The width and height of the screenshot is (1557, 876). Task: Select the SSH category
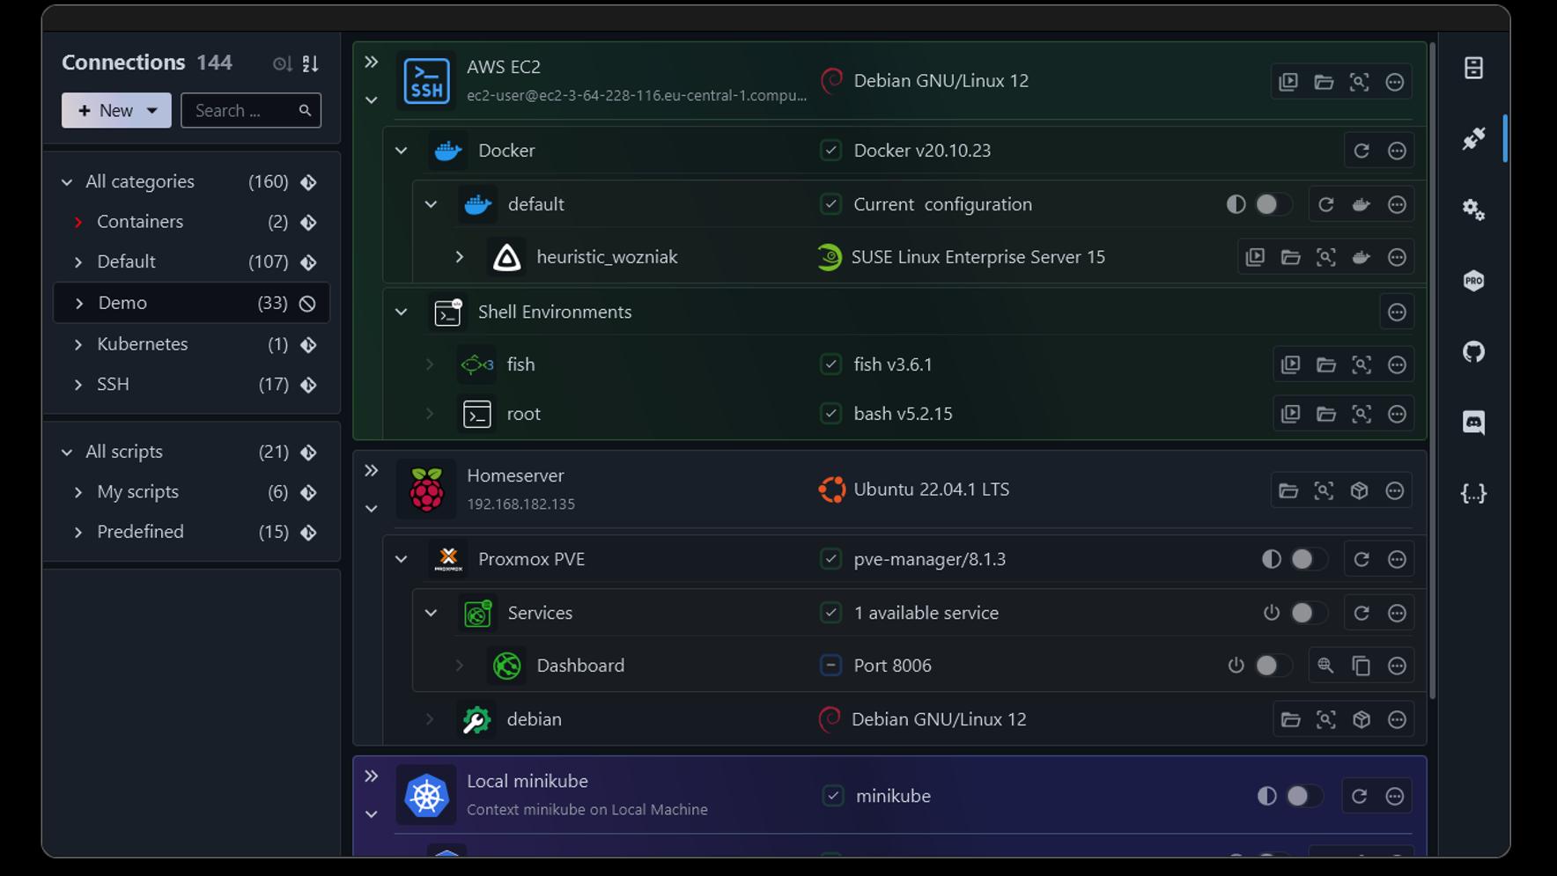[x=191, y=385]
